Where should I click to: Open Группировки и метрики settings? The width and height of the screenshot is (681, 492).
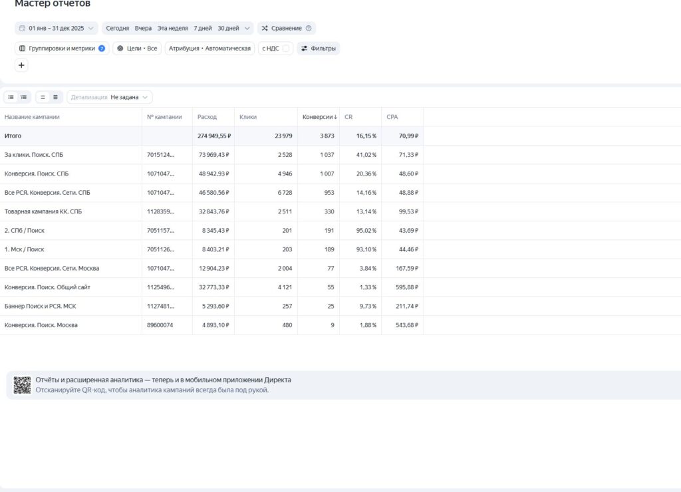tap(62, 48)
